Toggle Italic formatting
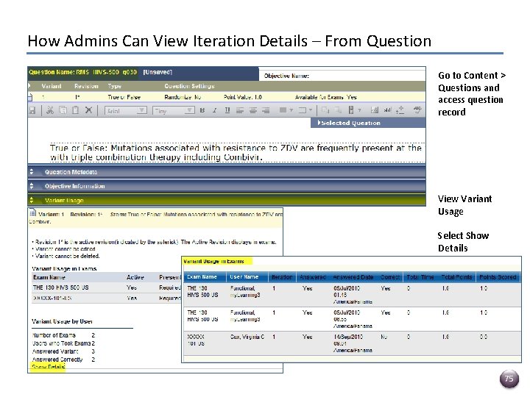 tap(215, 110)
